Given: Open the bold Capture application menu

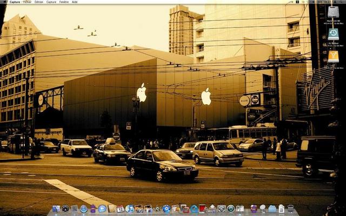Looking at the screenshot, I should 15,2.
